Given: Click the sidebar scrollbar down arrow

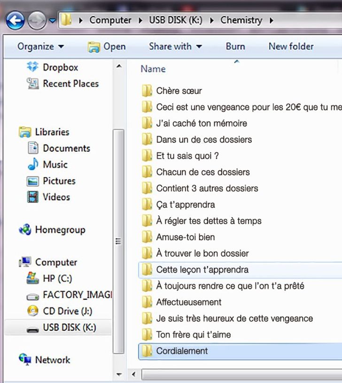Looking at the screenshot, I should click(x=118, y=375).
